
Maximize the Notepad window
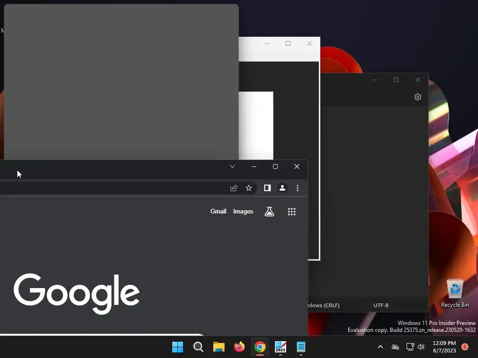pos(396,80)
